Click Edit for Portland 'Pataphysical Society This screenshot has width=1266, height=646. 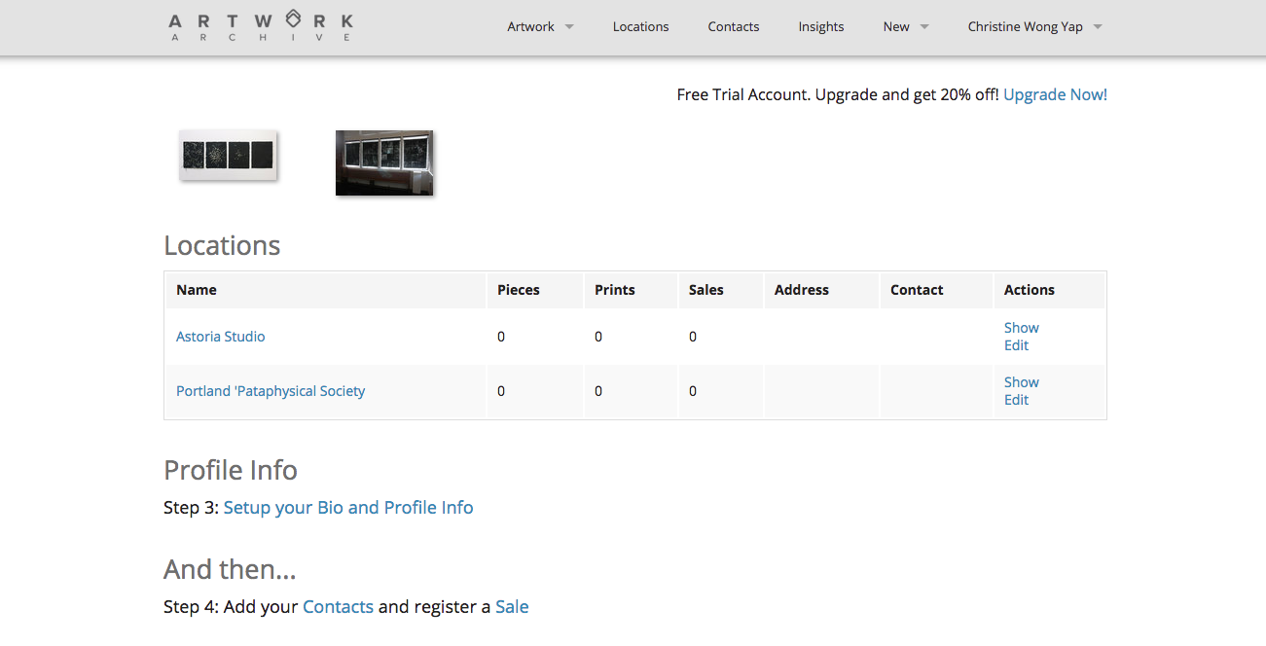[x=1016, y=400]
